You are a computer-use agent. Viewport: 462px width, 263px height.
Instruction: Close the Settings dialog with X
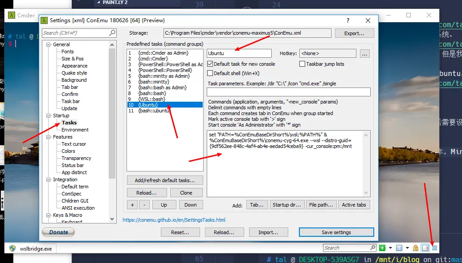tap(368, 20)
